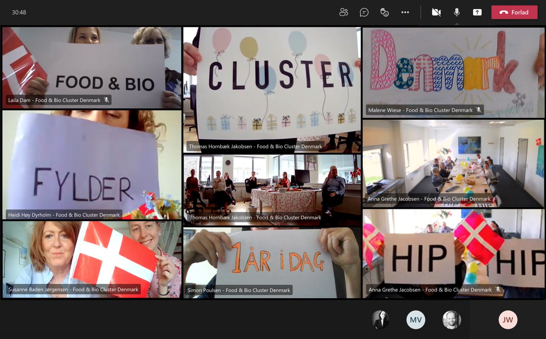
Task: Select the HIP HIP signs video tile
Action: [x=453, y=253]
